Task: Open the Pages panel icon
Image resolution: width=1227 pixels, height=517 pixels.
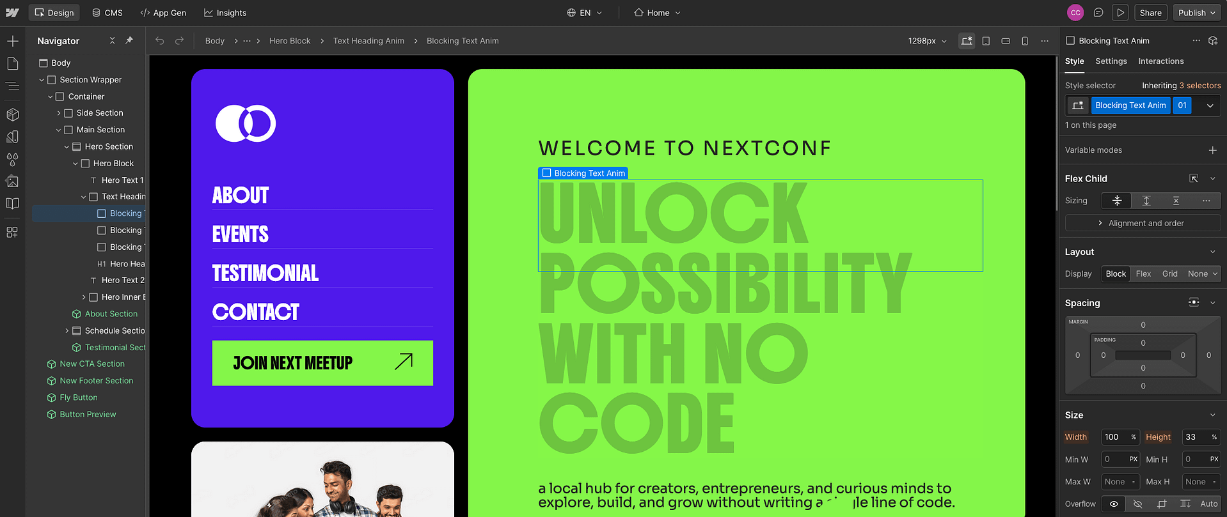Action: tap(12, 63)
